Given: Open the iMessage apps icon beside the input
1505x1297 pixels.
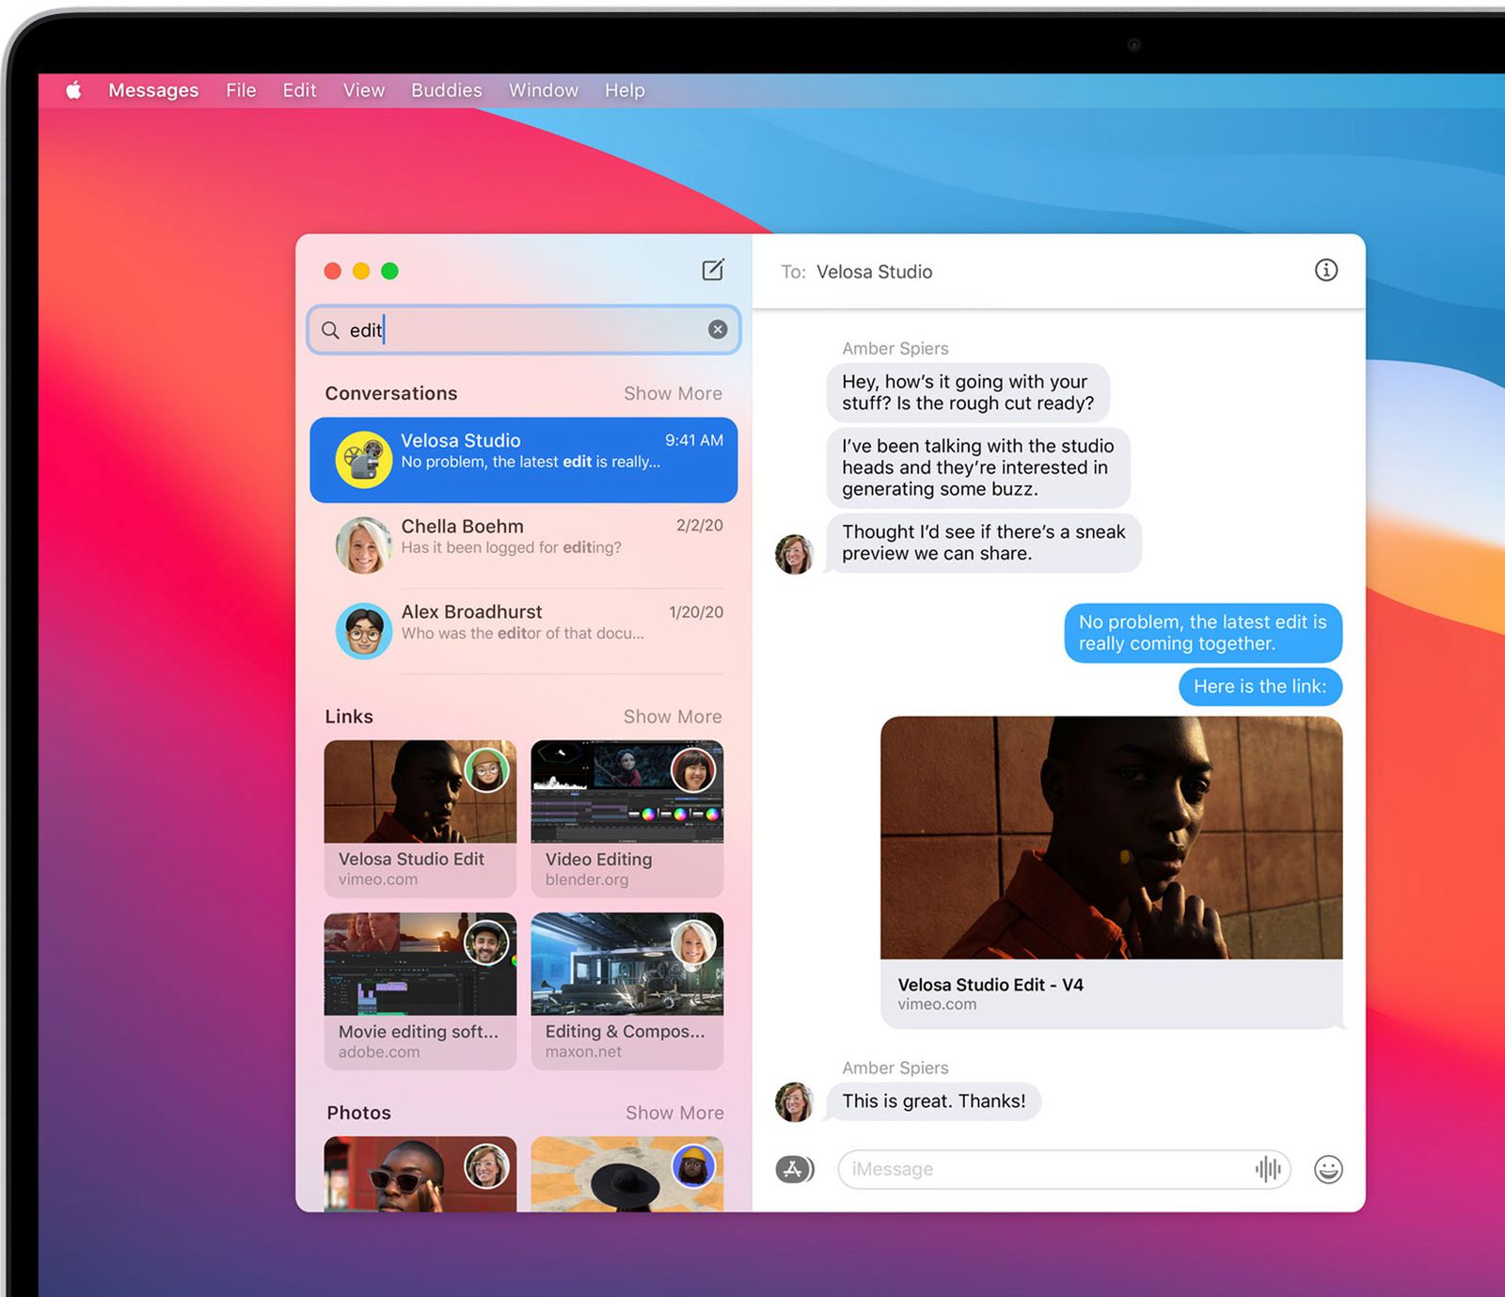Looking at the screenshot, I should coord(794,1169).
